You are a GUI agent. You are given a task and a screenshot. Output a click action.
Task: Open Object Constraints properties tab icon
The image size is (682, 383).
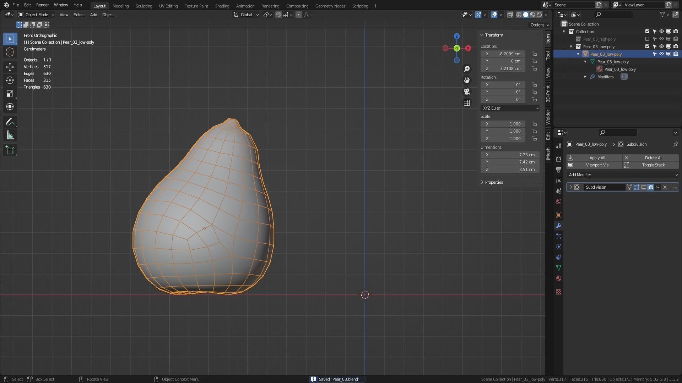[x=559, y=257]
